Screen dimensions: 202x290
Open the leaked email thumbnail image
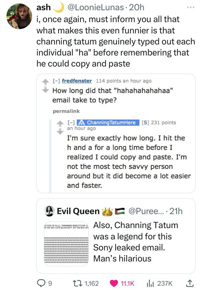pos(66,242)
